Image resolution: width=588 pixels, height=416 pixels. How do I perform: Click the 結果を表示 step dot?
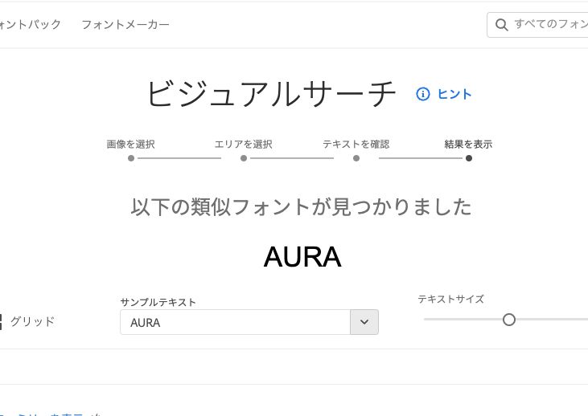tap(469, 158)
